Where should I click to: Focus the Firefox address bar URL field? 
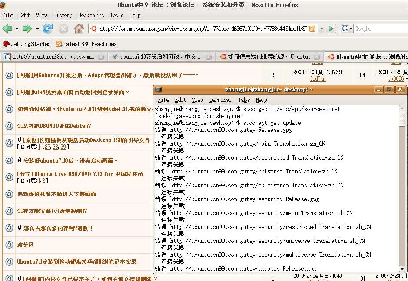(203, 29)
